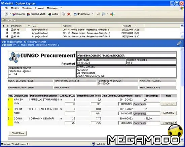Click the Messenger contacts toolbar icon
This screenshot has height=147, width=185.
click(x=112, y=14)
